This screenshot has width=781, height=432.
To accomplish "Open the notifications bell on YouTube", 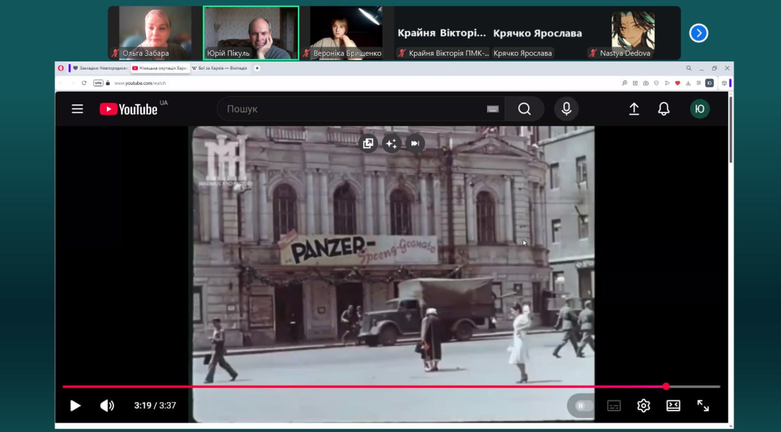I will click(663, 109).
